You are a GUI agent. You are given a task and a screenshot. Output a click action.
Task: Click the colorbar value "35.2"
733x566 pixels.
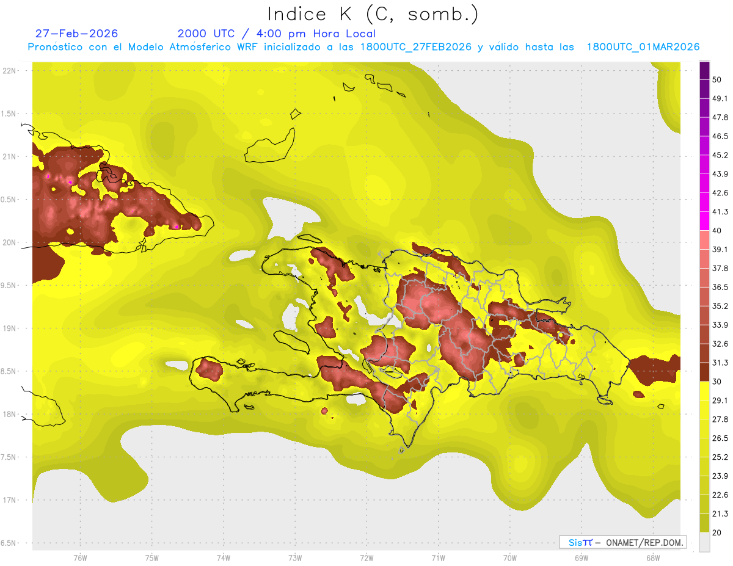point(720,306)
